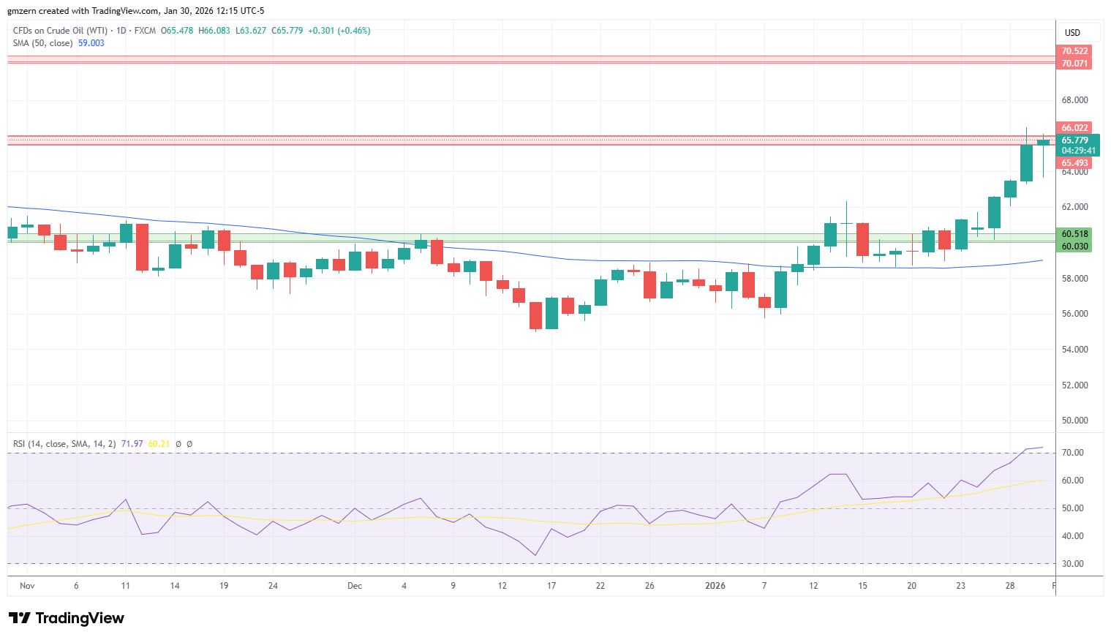The height and width of the screenshot is (640, 1111).
Task: Click the 30.00 RSI axis level
Action: 1073,564
